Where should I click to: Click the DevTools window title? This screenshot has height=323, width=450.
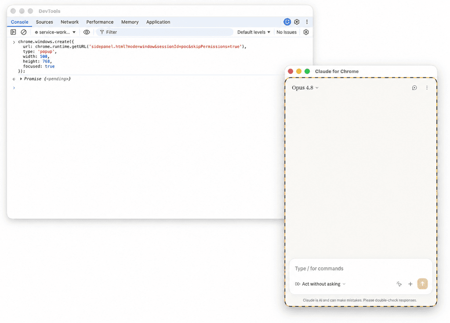coord(49,11)
